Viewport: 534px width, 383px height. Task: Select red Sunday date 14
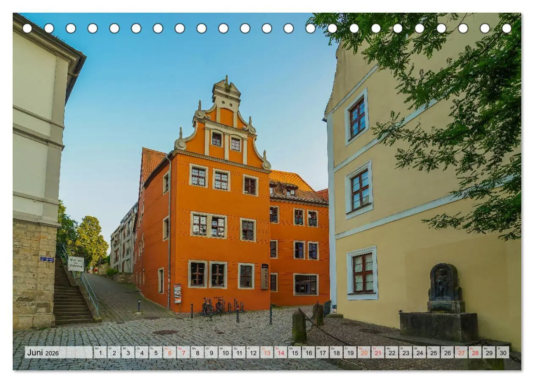click(281, 353)
